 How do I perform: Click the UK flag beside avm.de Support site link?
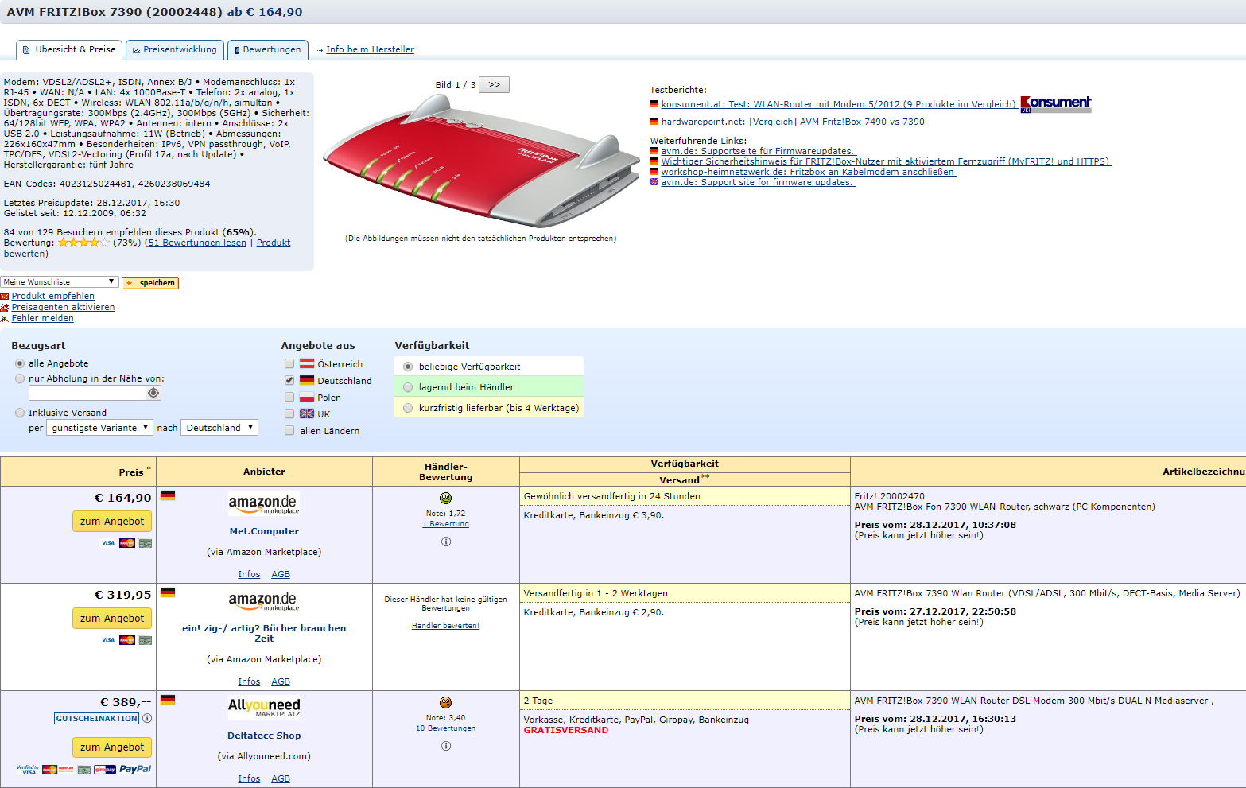654,182
